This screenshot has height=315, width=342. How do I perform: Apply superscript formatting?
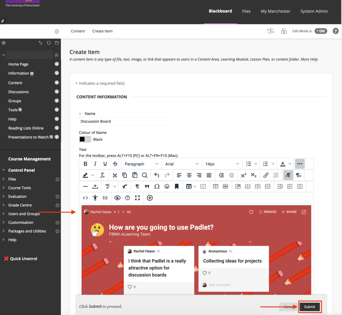(x=243, y=175)
